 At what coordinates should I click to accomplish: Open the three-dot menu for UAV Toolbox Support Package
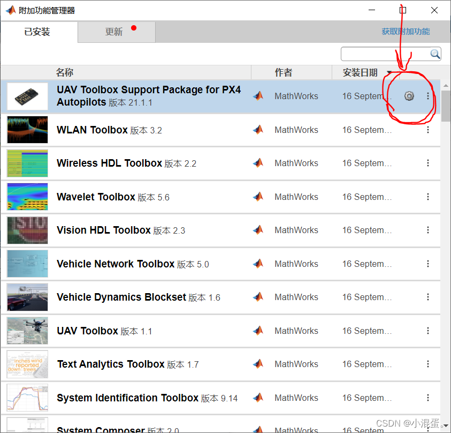428,96
